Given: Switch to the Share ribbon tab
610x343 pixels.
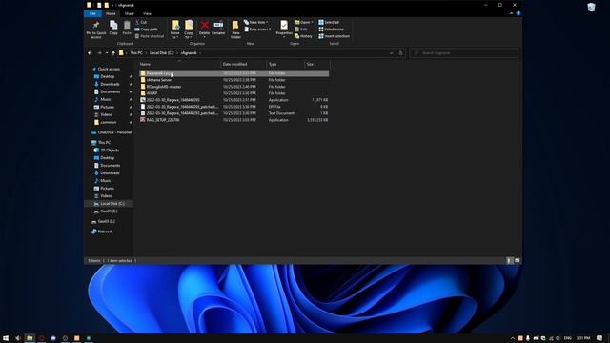Looking at the screenshot, I should point(130,13).
